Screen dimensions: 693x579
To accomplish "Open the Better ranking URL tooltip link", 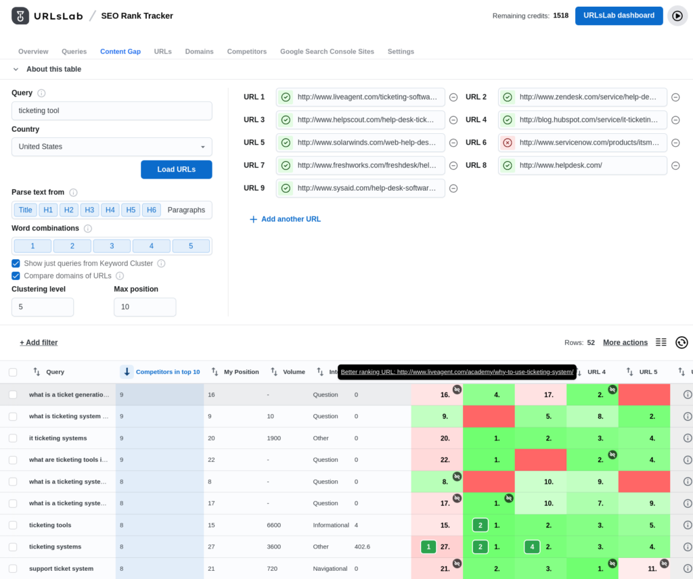I will click(x=457, y=372).
